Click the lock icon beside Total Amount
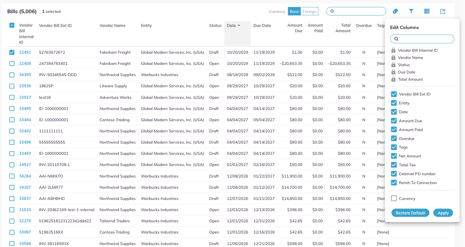465x247 pixels. 393,79
